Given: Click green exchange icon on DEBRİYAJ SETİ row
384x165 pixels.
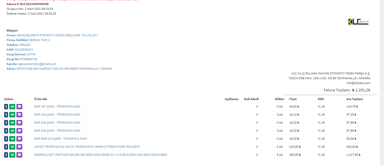Looking at the screenshot, I should pos(12,155).
